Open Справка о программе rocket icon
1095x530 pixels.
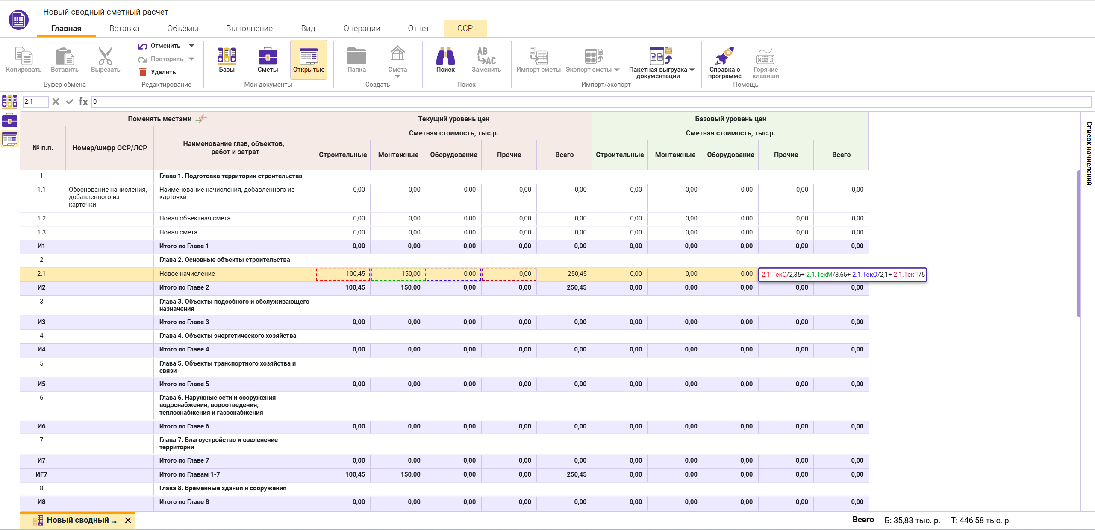[x=724, y=56]
